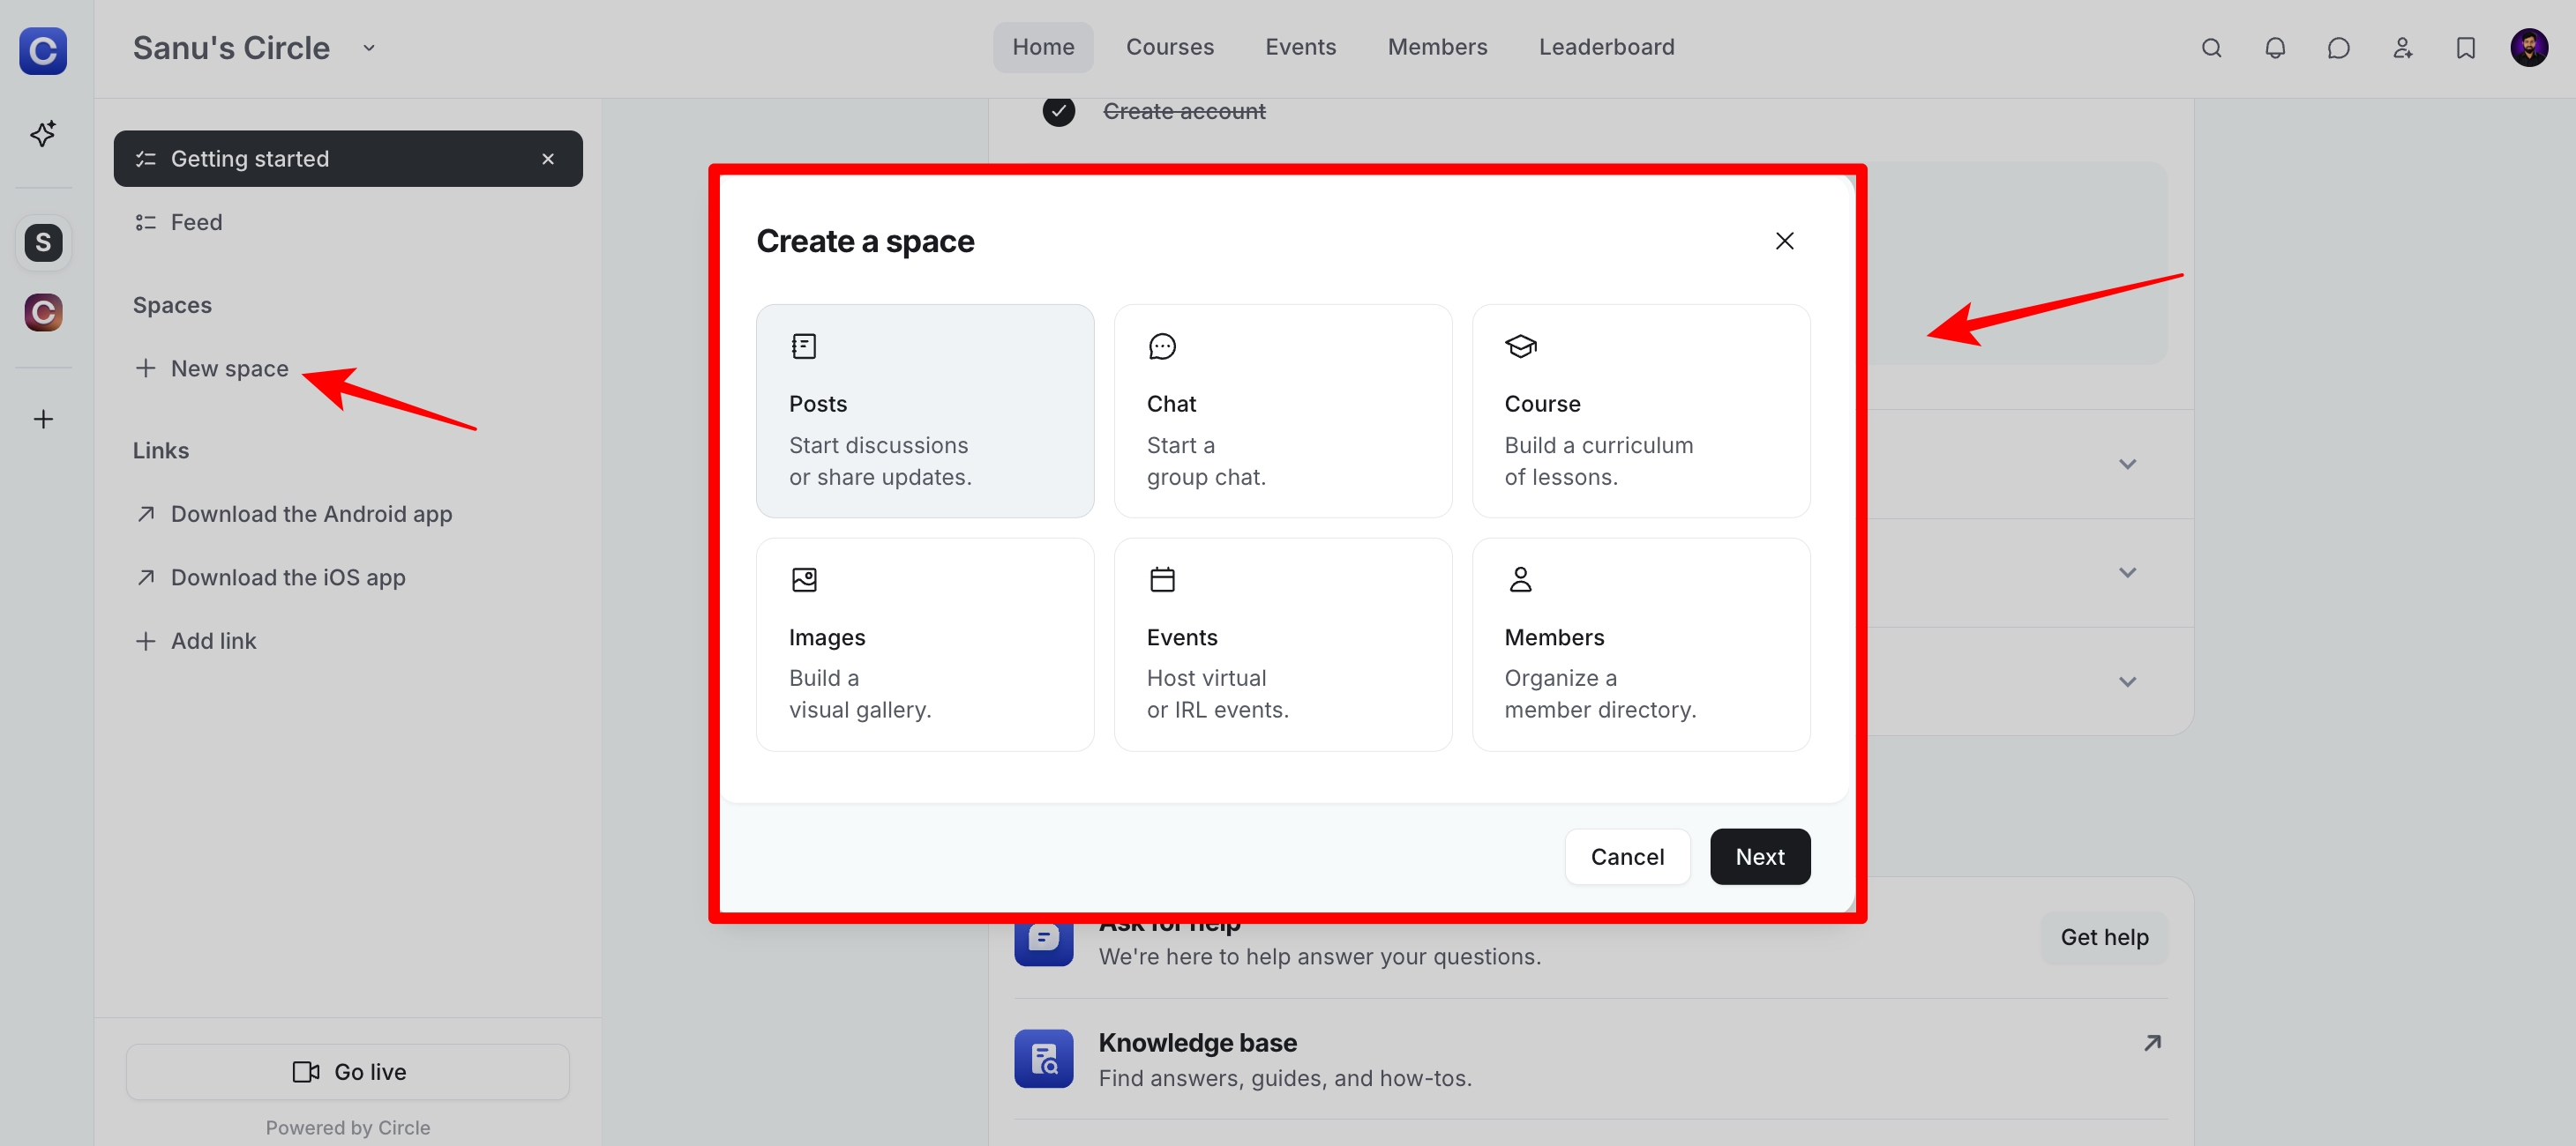Click the Get help button

pos(2104,937)
